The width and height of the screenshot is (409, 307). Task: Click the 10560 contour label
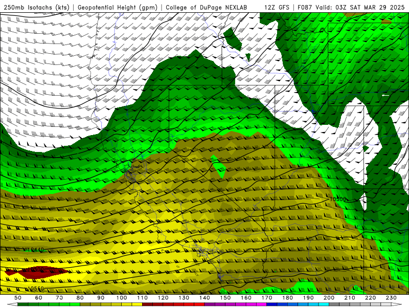click(36, 289)
